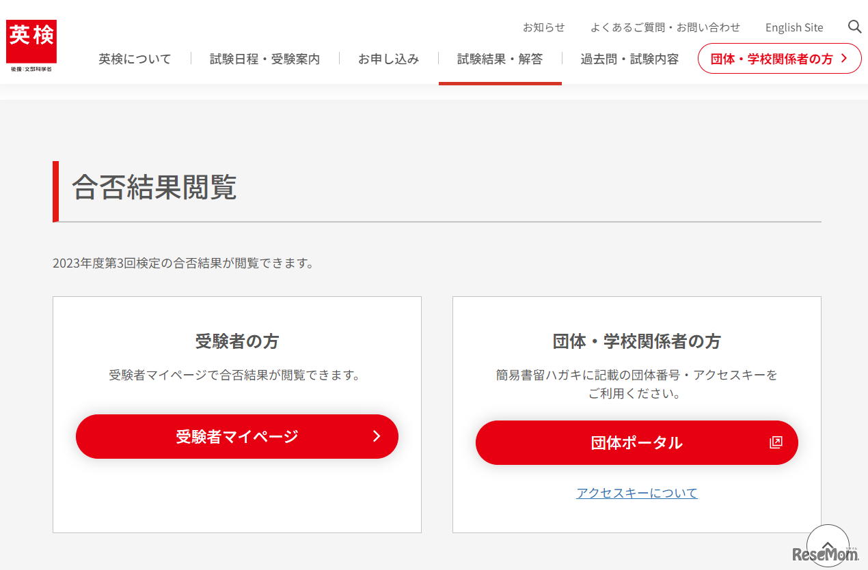
Task: Open よくあるご質問・お問い合わせ link
Action: [665, 27]
